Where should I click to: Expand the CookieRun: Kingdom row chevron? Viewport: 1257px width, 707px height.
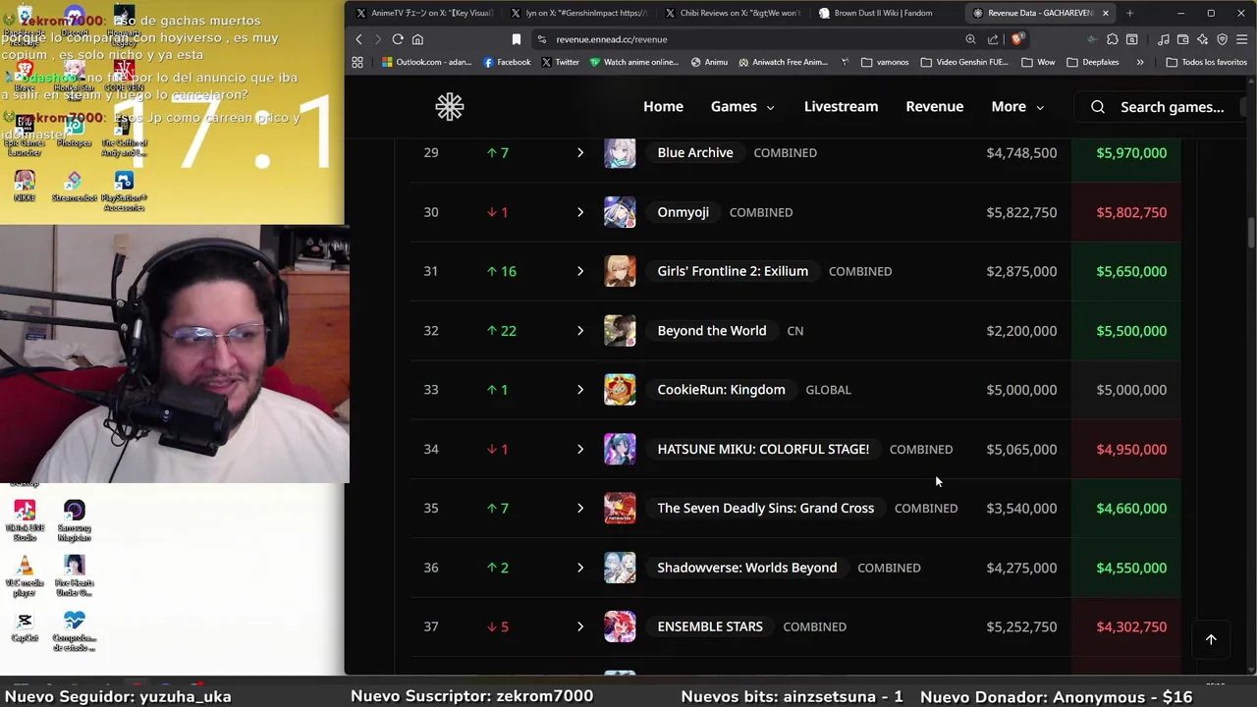(580, 390)
